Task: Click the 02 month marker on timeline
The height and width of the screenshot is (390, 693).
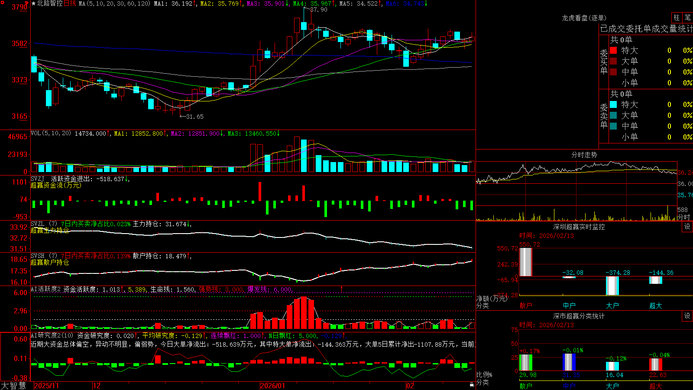Action: [410, 386]
